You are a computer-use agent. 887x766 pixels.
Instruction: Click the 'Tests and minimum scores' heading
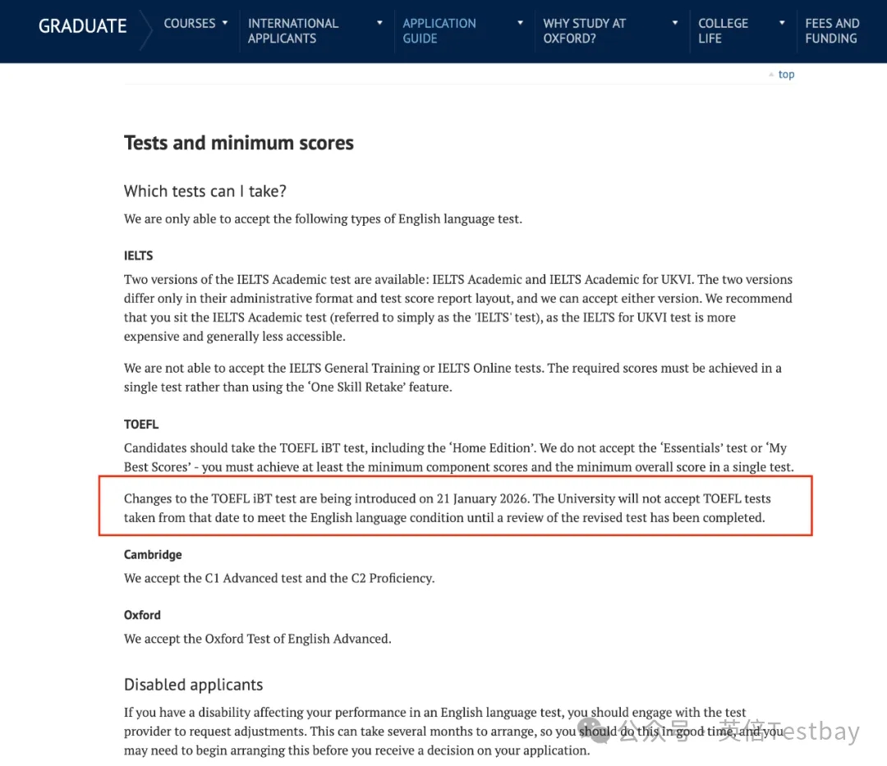point(238,143)
